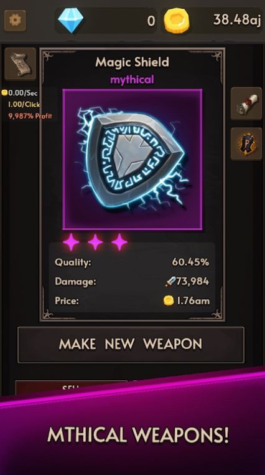Screen dimensions: 265x475
Task: Tap the coin icon beside Price value
Action: (169, 300)
